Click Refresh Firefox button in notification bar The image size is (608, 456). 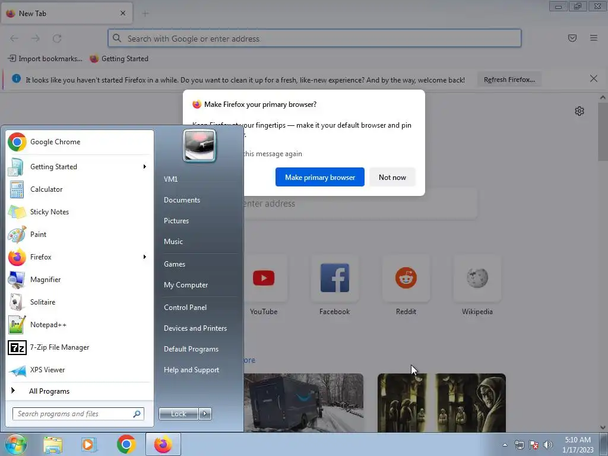pyautogui.click(x=509, y=80)
